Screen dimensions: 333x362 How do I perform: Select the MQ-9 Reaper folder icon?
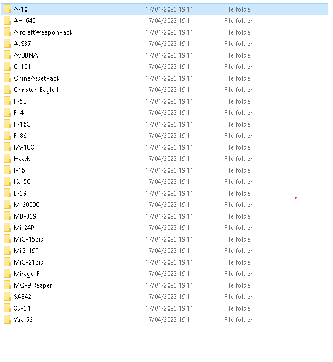pos(7,285)
